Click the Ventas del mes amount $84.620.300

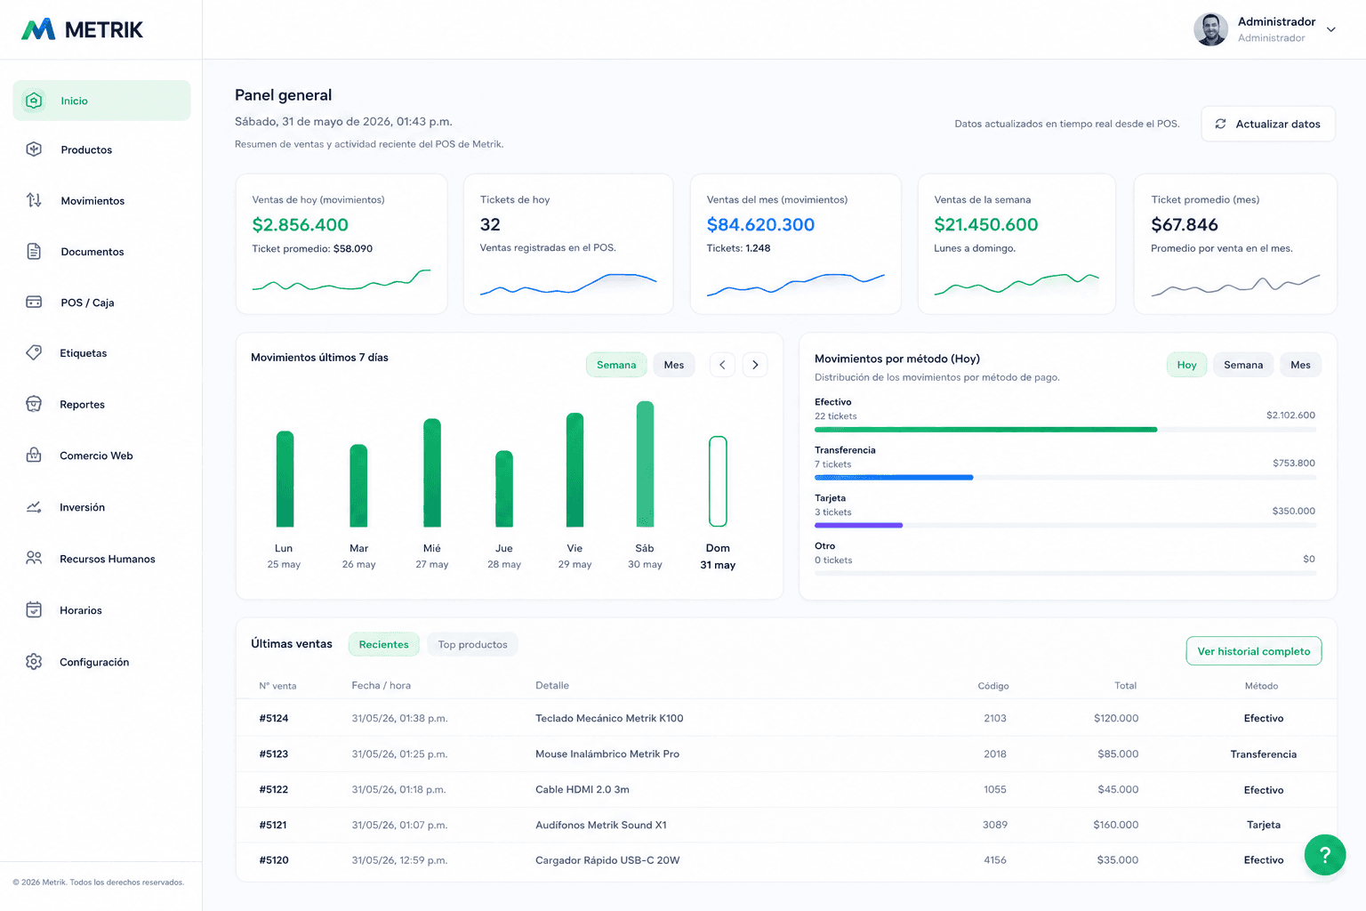pyautogui.click(x=760, y=225)
